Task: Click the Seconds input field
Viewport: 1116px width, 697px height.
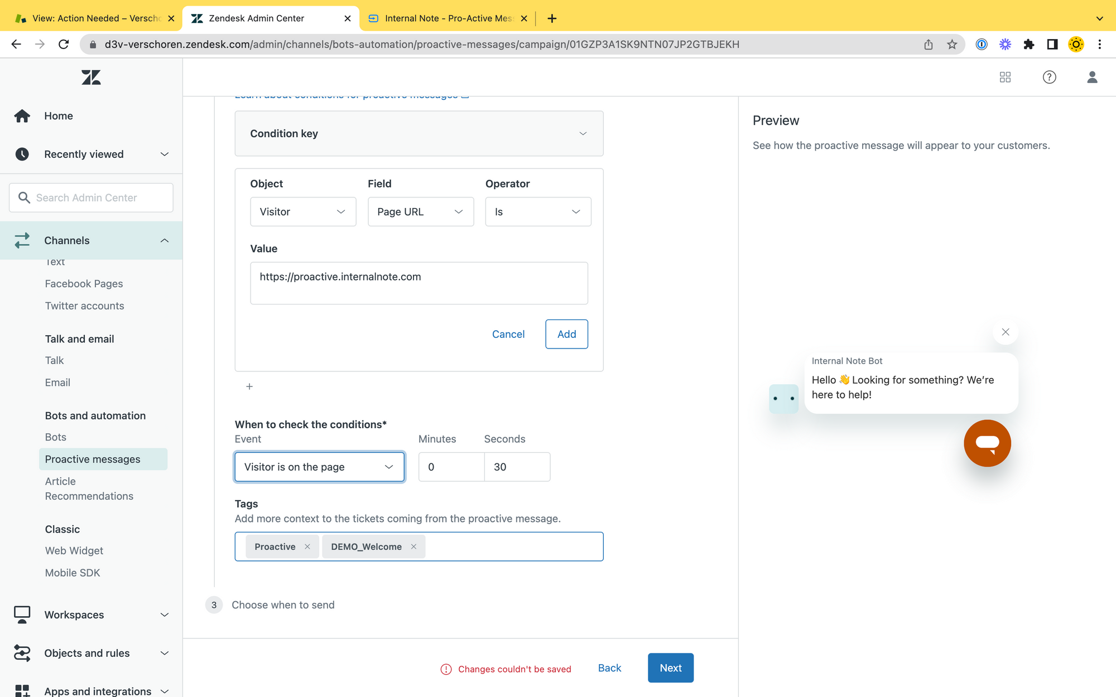Action: [517, 467]
